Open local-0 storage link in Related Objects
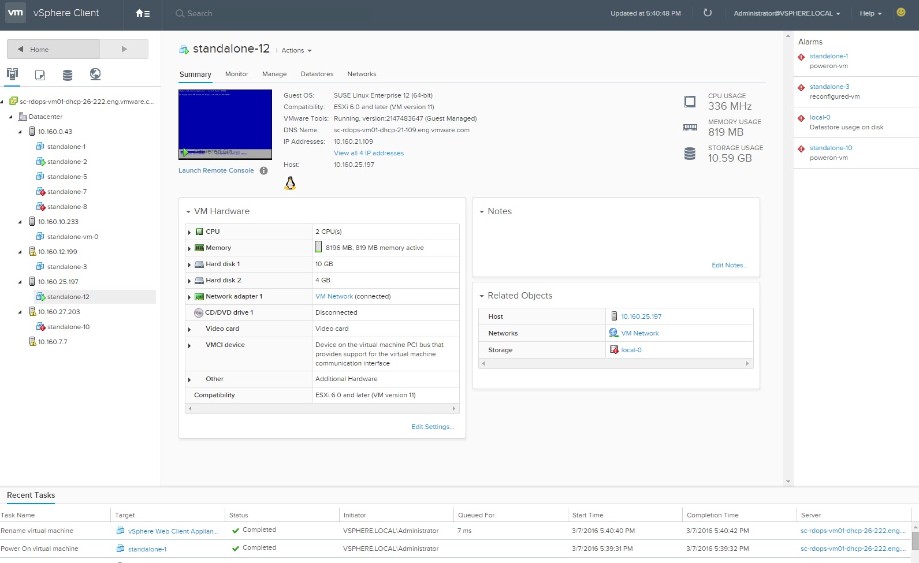919x563 pixels. [631, 350]
